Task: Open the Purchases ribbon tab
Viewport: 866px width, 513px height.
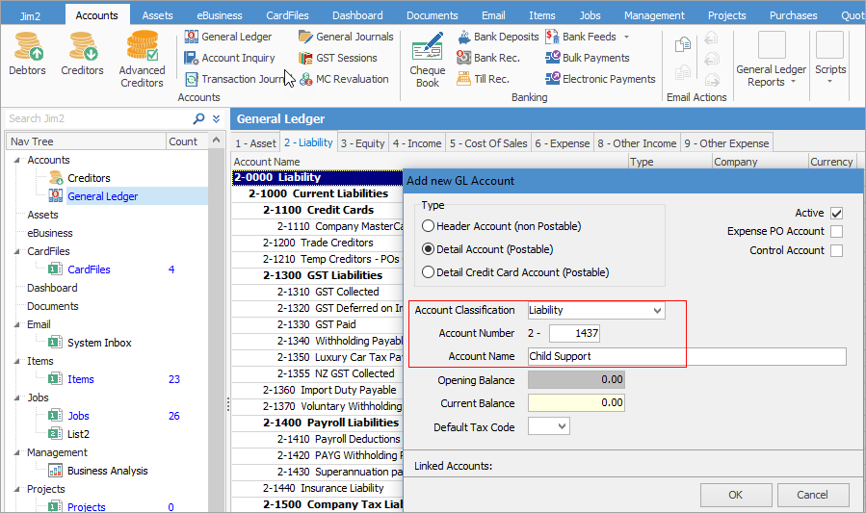Action: 793,15
